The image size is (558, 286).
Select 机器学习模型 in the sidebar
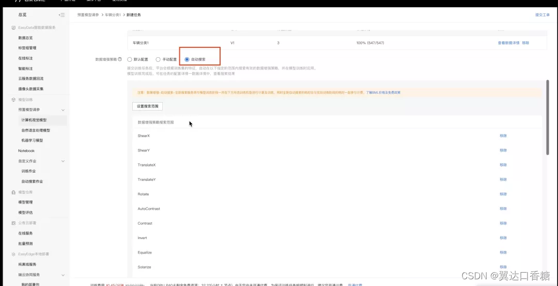click(x=33, y=141)
